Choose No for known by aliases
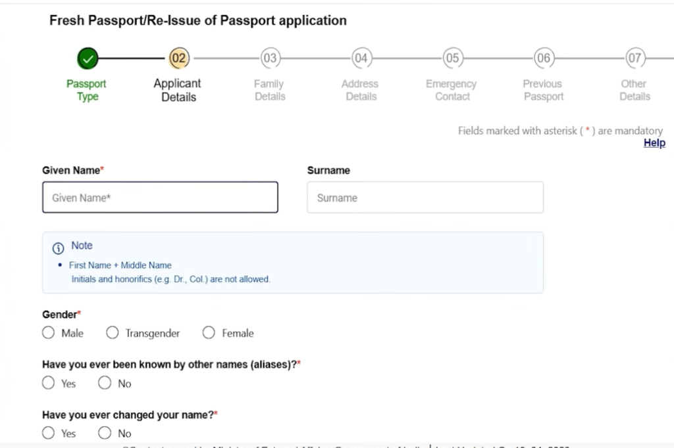Screen dimensions: 674x448 click(x=105, y=383)
